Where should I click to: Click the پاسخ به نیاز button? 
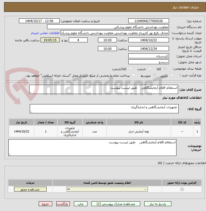158,204
